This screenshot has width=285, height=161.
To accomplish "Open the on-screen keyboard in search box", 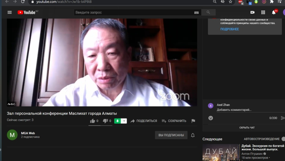I will point(196,13).
